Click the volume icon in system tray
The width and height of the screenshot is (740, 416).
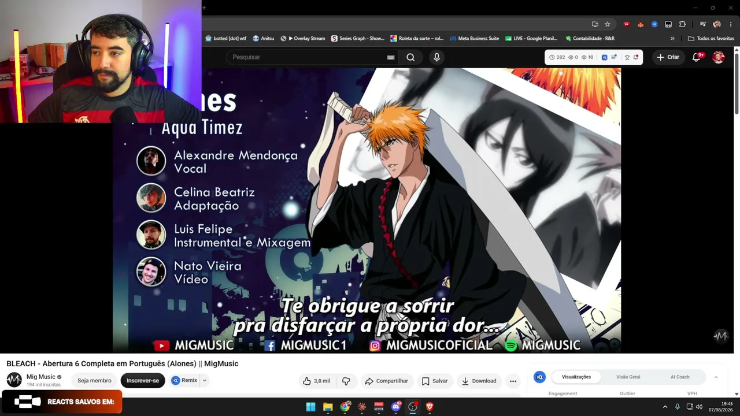coord(700,407)
